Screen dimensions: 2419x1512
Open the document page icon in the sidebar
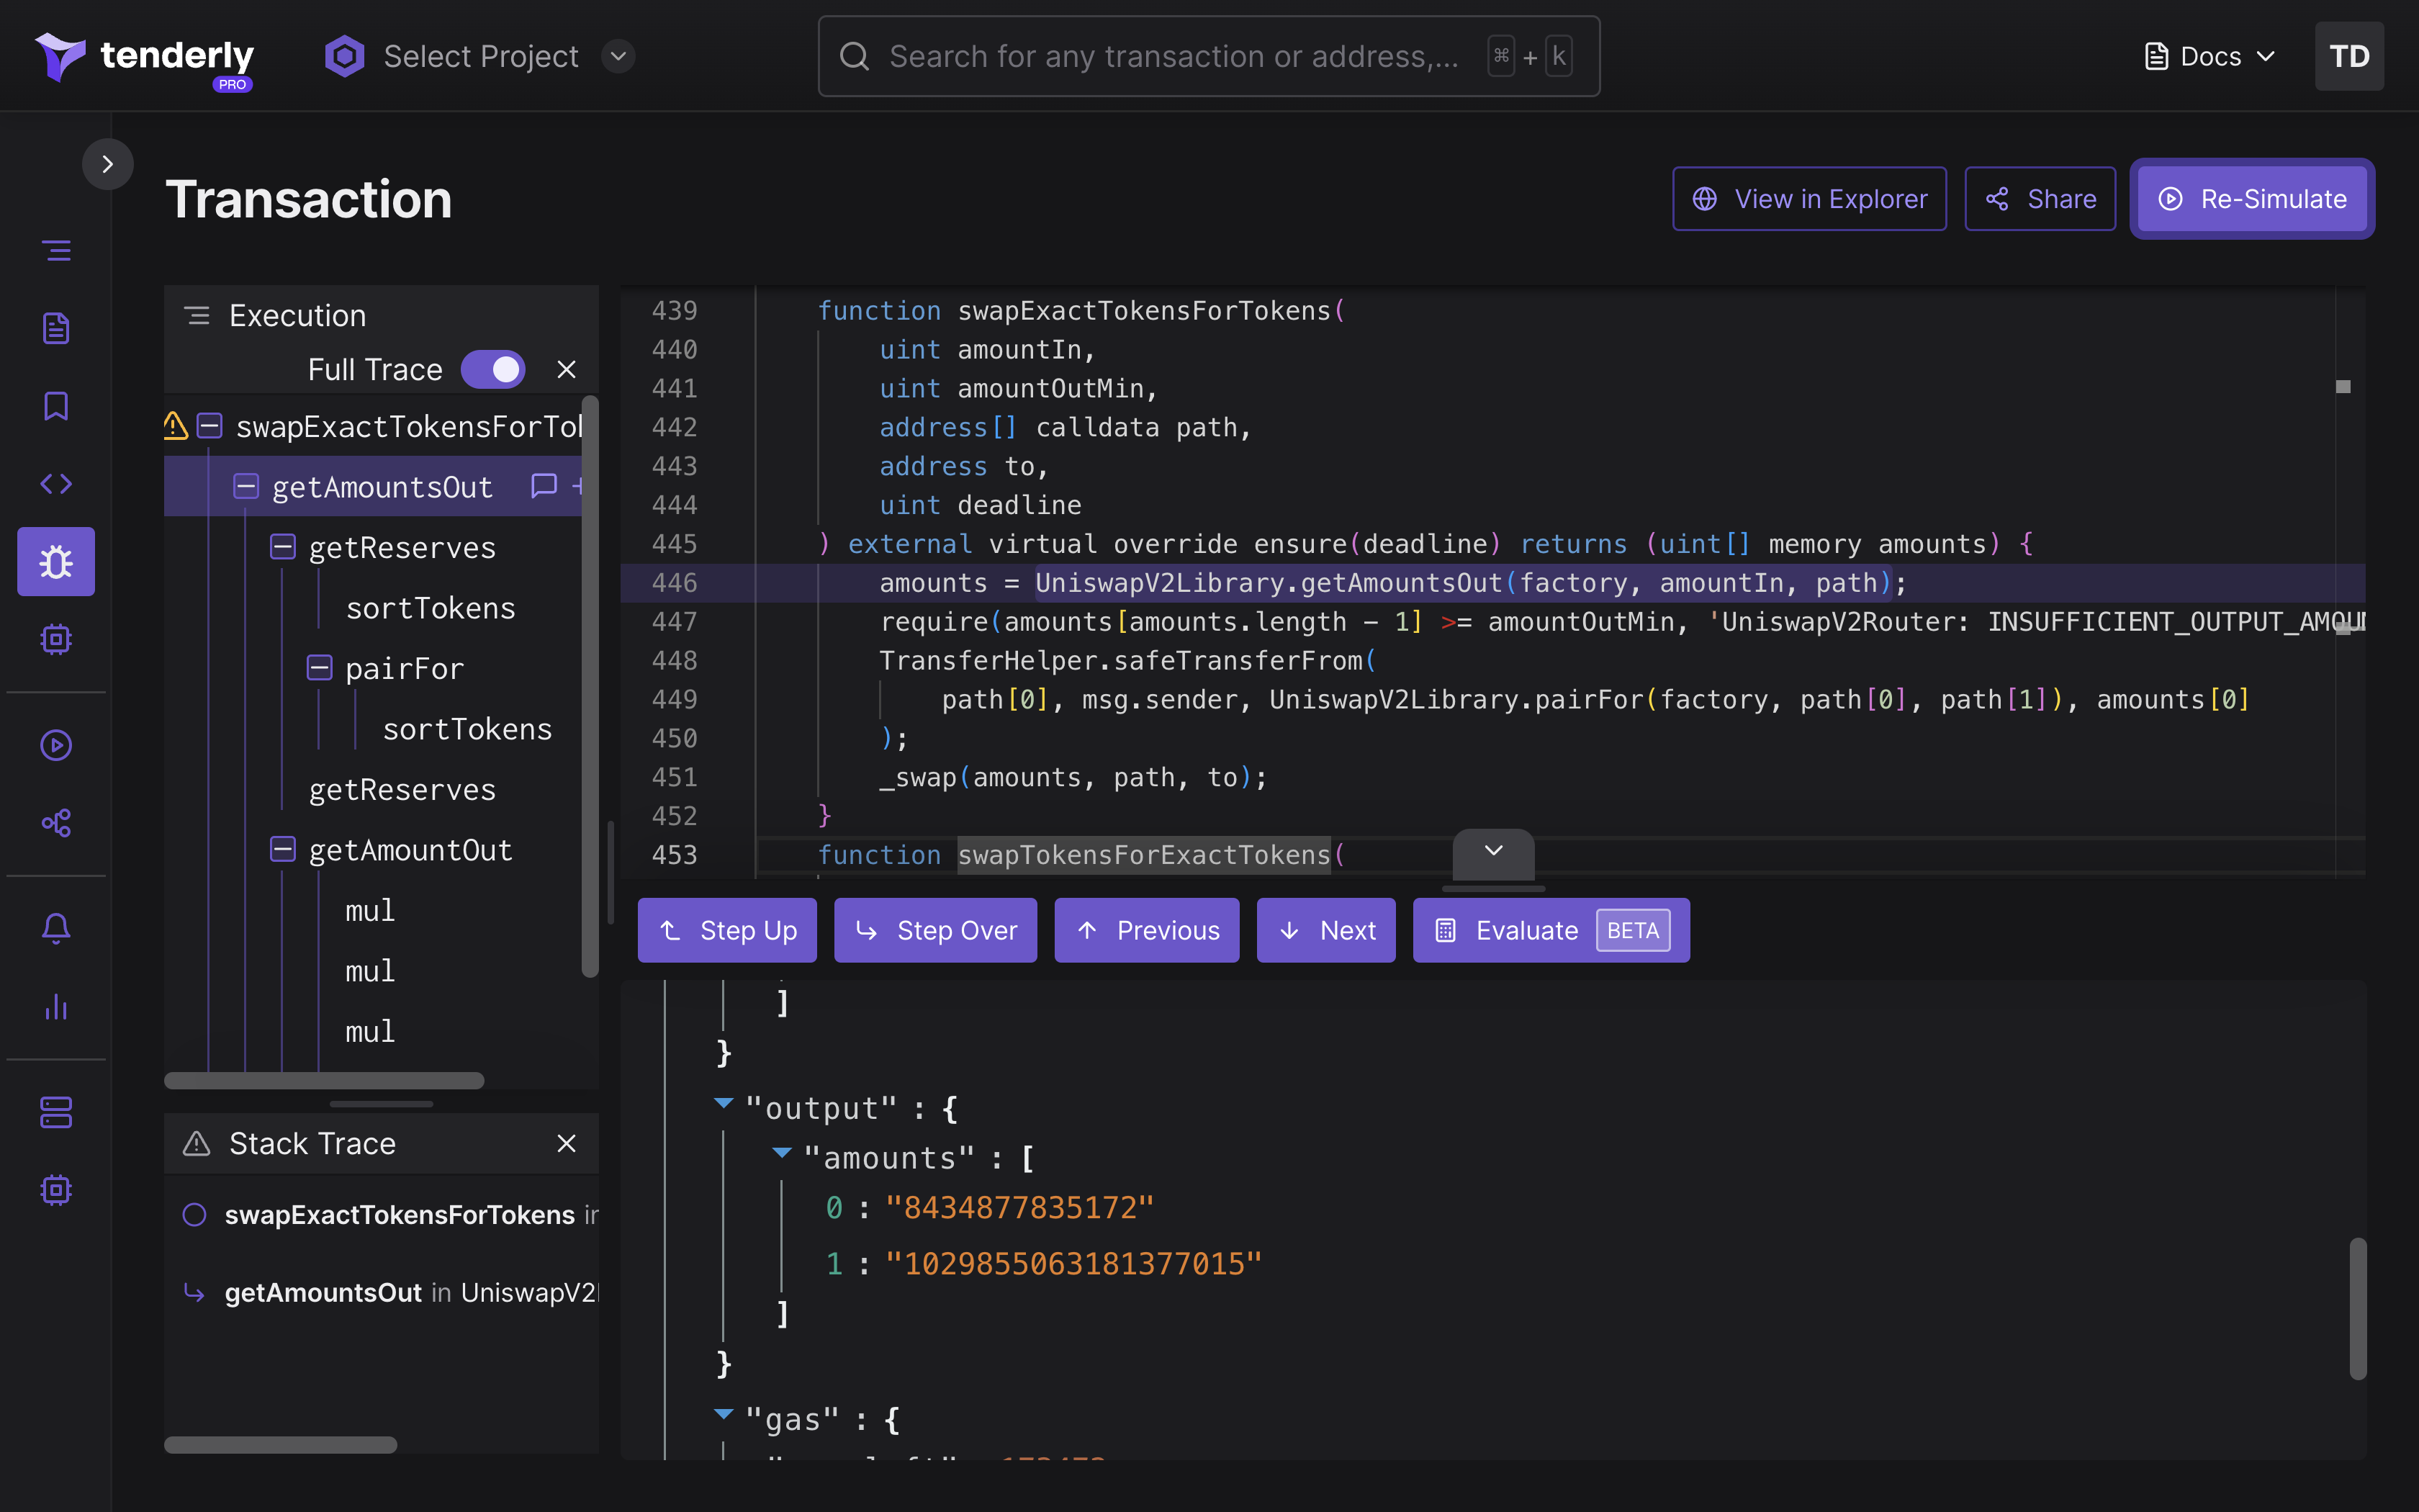57,328
